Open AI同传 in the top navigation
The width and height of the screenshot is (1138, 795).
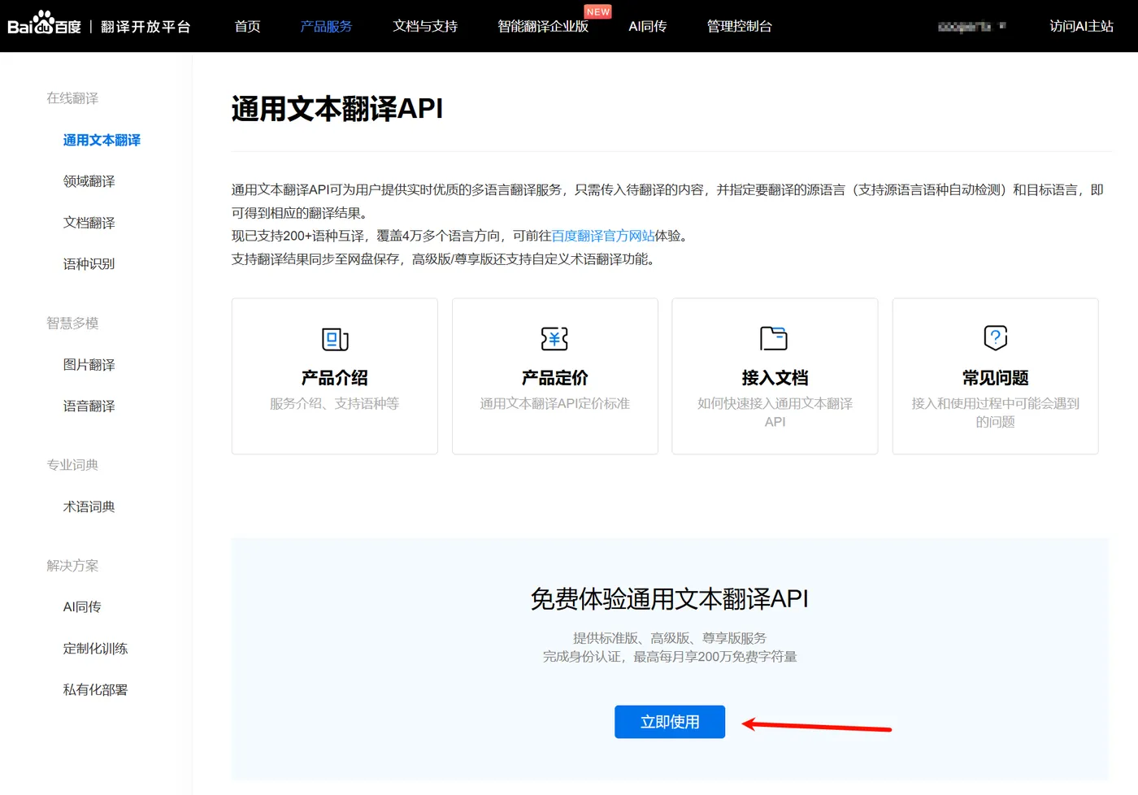[648, 26]
